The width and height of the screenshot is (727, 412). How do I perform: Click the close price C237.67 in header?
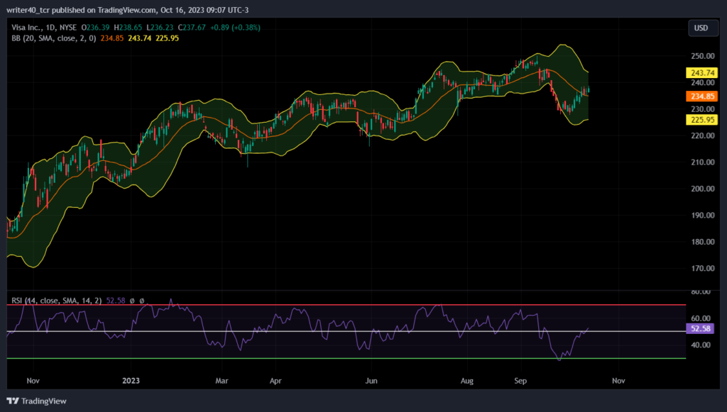[192, 28]
